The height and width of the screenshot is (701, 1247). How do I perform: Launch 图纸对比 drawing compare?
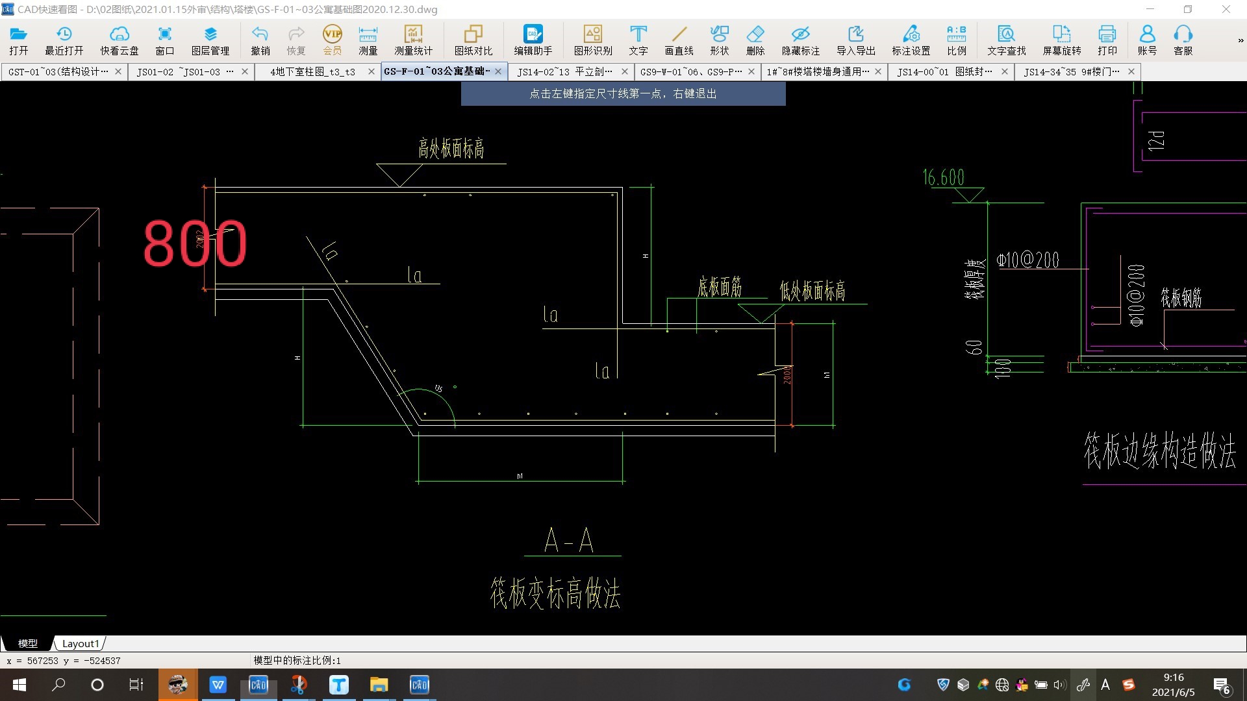473,40
